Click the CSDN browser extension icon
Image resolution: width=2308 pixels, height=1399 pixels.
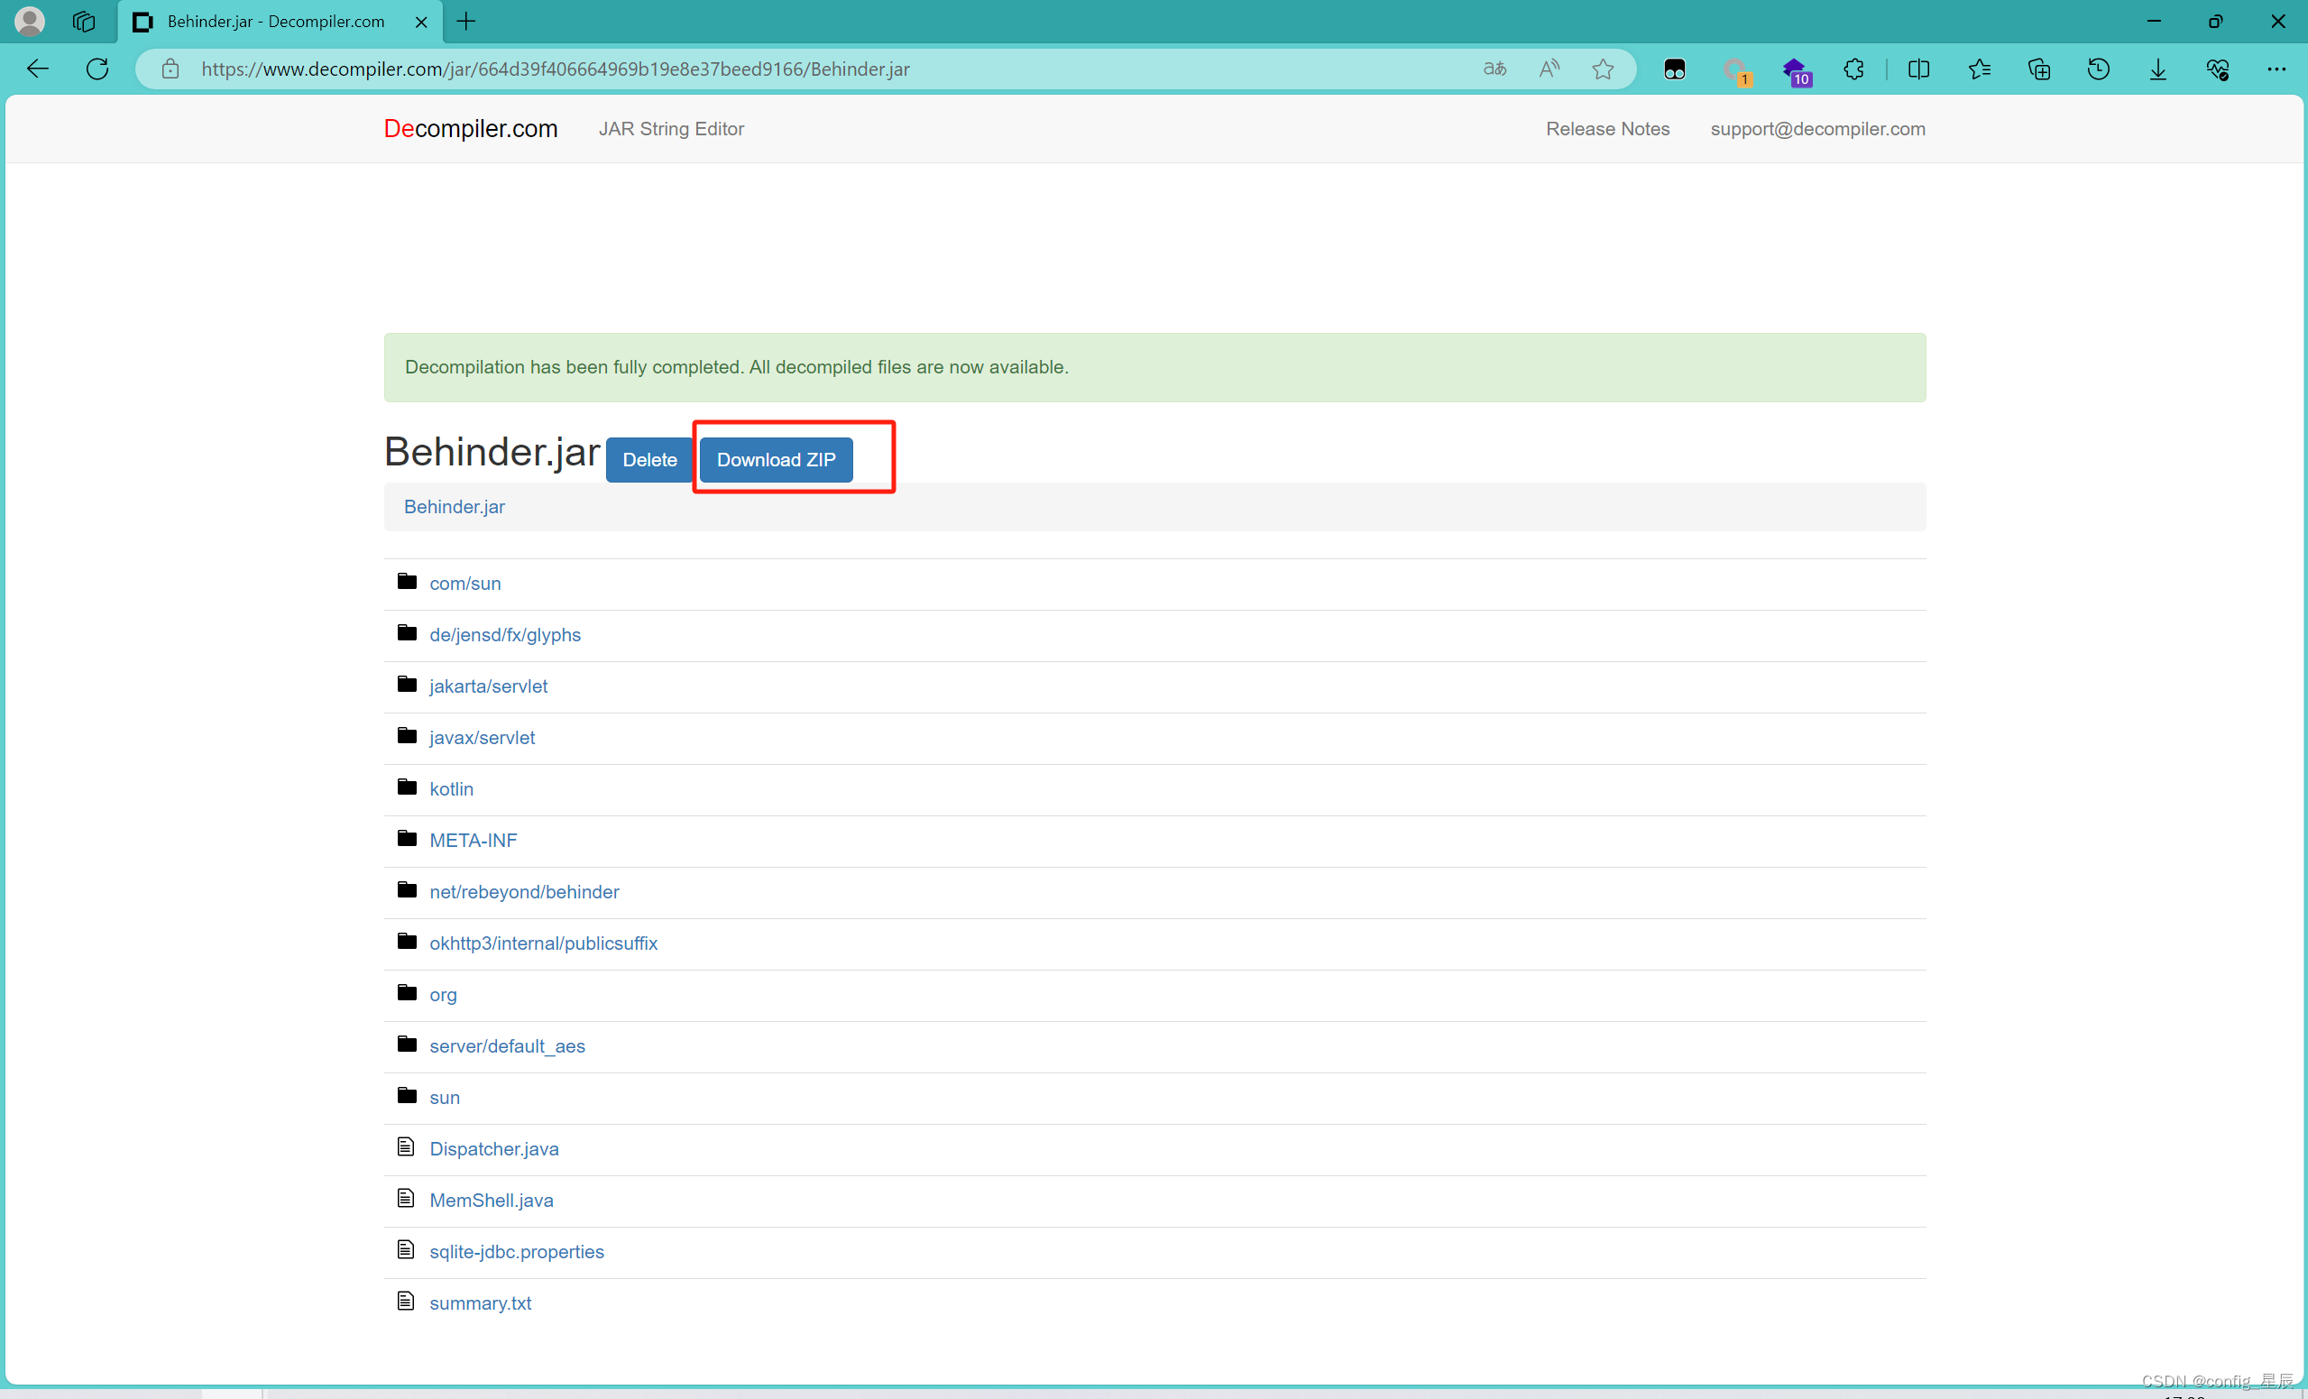1738,69
